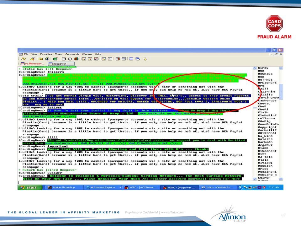The image size is (301, 226).
Task: Select the #ccpower switchbar button
Action: (61, 64)
